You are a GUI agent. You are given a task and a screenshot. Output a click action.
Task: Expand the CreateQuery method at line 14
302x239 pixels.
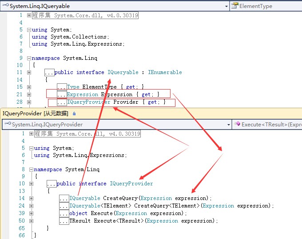pyautogui.click(x=31, y=198)
